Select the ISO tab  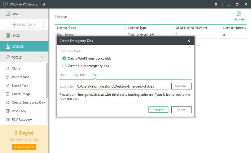click(95, 75)
